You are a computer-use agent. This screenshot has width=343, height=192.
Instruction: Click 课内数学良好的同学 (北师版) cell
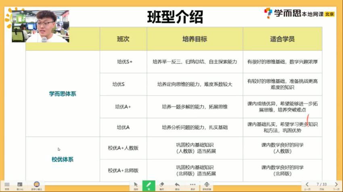tap(282, 170)
